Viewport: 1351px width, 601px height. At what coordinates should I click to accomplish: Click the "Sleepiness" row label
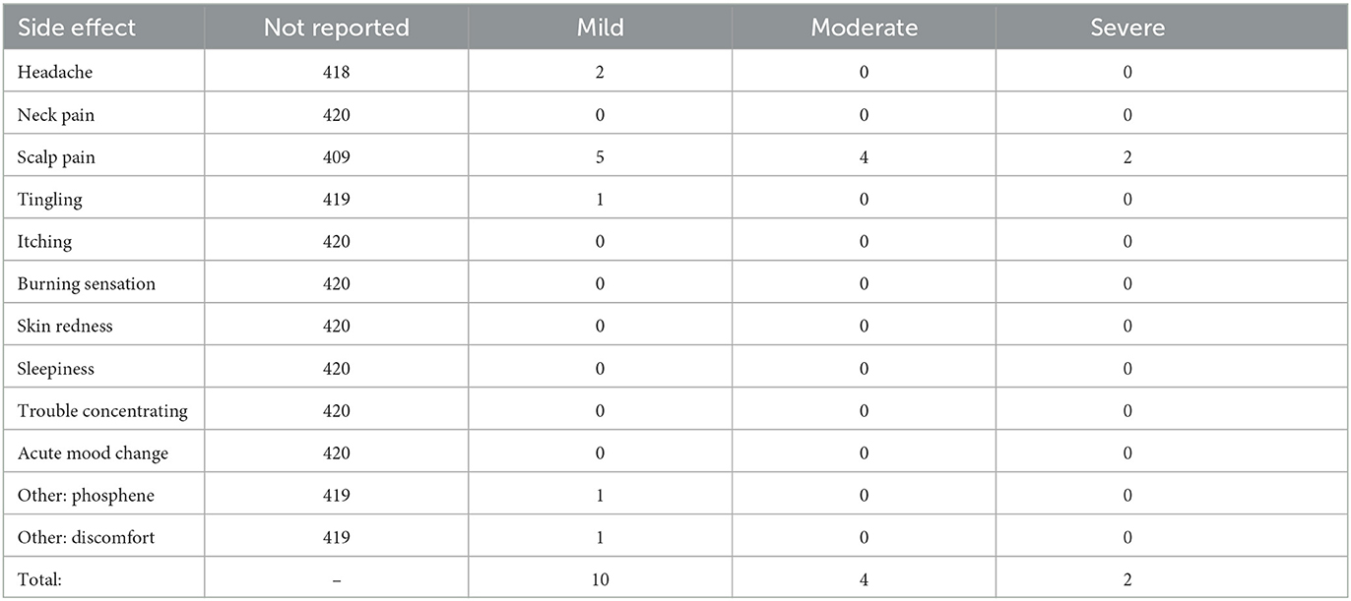[x=56, y=369]
